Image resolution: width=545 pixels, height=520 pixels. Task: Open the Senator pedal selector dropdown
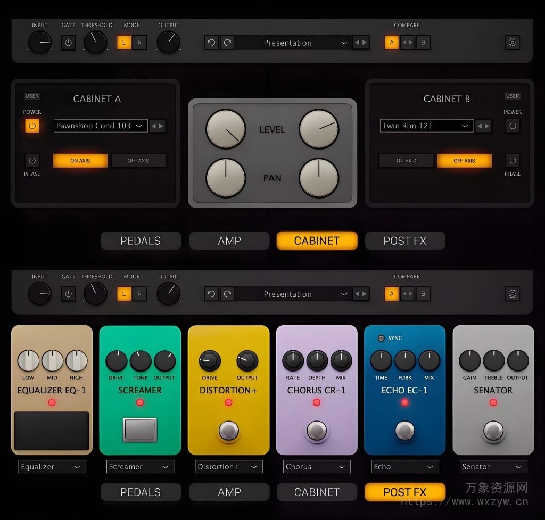(493, 467)
